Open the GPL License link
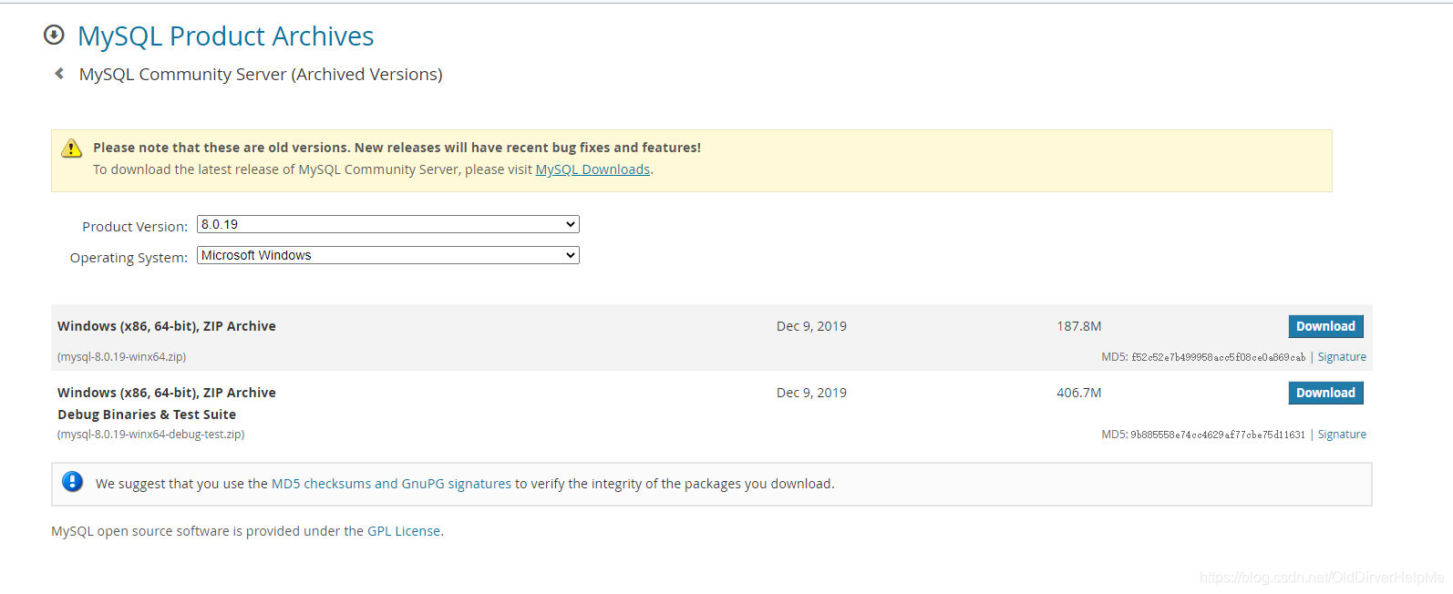The image size is (1453, 594). coord(404,531)
